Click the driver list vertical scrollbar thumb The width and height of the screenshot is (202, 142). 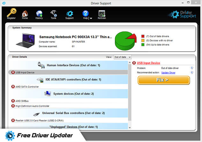[x=130, y=92]
